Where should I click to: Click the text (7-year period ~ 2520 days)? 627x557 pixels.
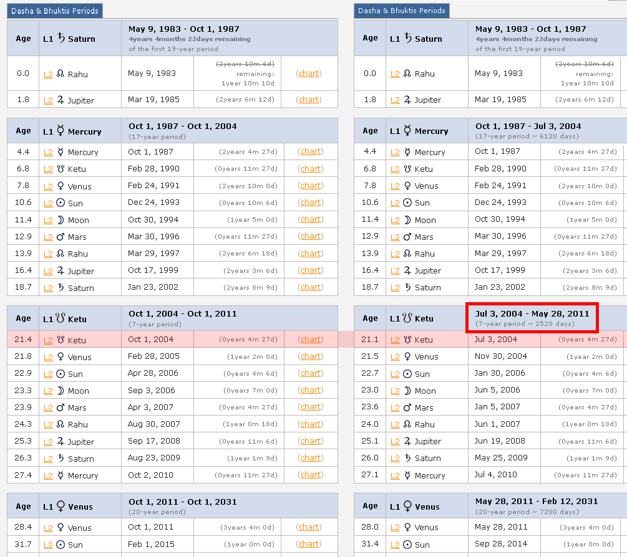coord(525,323)
